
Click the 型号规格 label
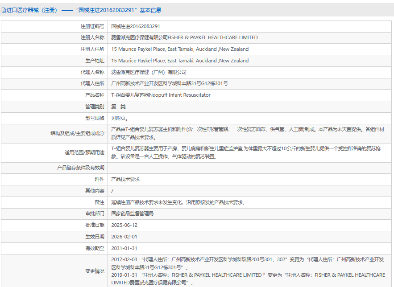(x=95, y=118)
